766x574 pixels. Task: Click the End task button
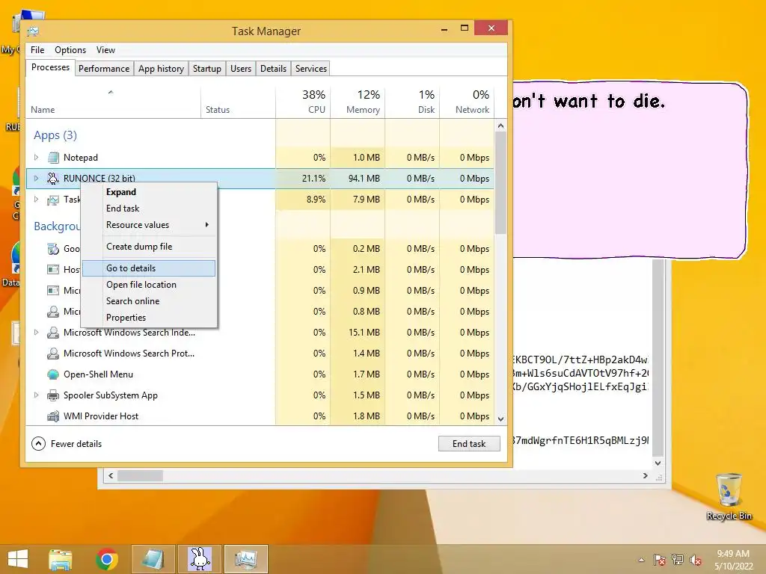pyautogui.click(x=469, y=444)
